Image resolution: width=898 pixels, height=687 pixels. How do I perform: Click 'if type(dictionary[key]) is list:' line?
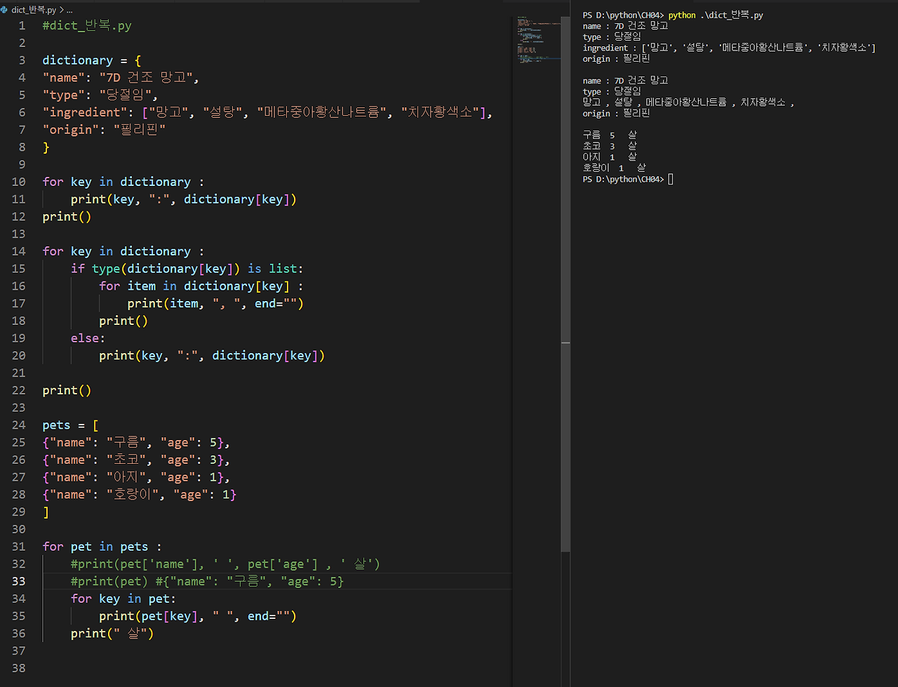point(187,268)
